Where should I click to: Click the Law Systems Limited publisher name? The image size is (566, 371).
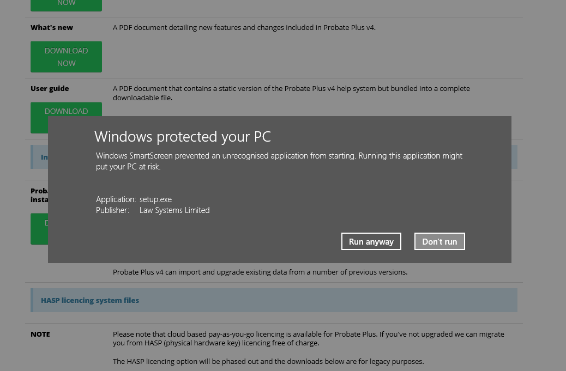pyautogui.click(x=174, y=210)
